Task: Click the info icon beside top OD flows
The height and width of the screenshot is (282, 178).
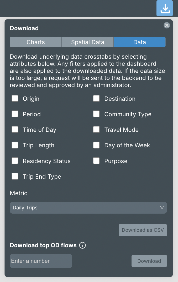Action: [x=82, y=245]
